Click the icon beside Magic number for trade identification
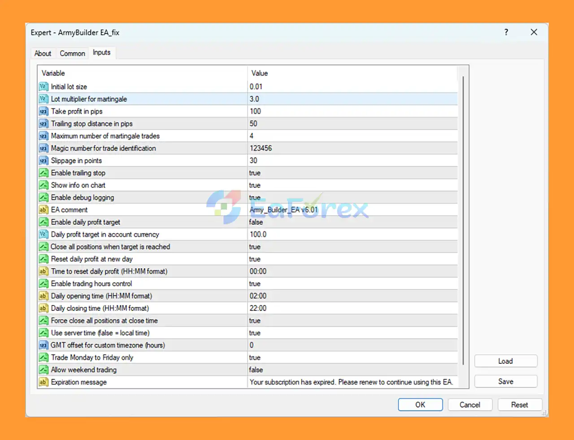The width and height of the screenshot is (574, 440). point(43,148)
